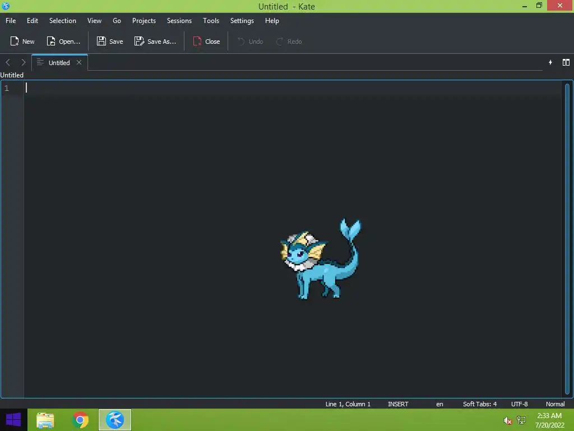This screenshot has height=431, width=574.
Task: Click the split view icon in tab bar
Action: click(x=566, y=62)
